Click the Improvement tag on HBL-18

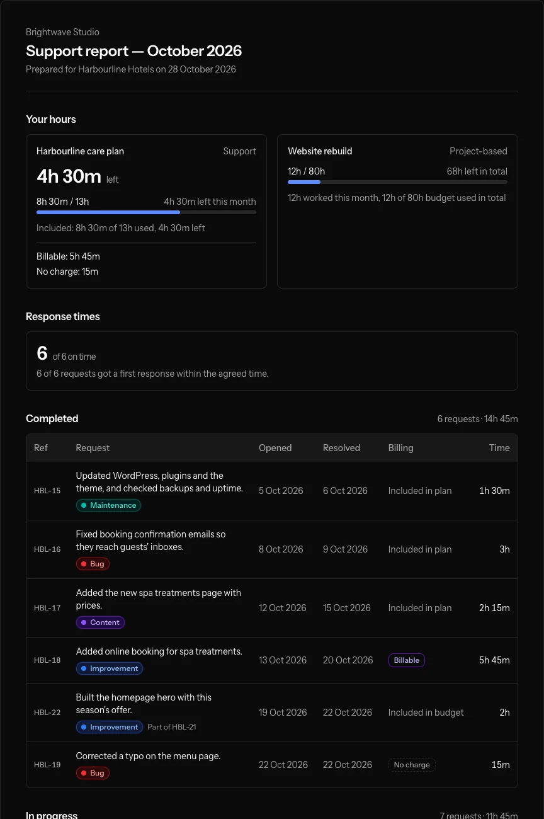pos(110,668)
